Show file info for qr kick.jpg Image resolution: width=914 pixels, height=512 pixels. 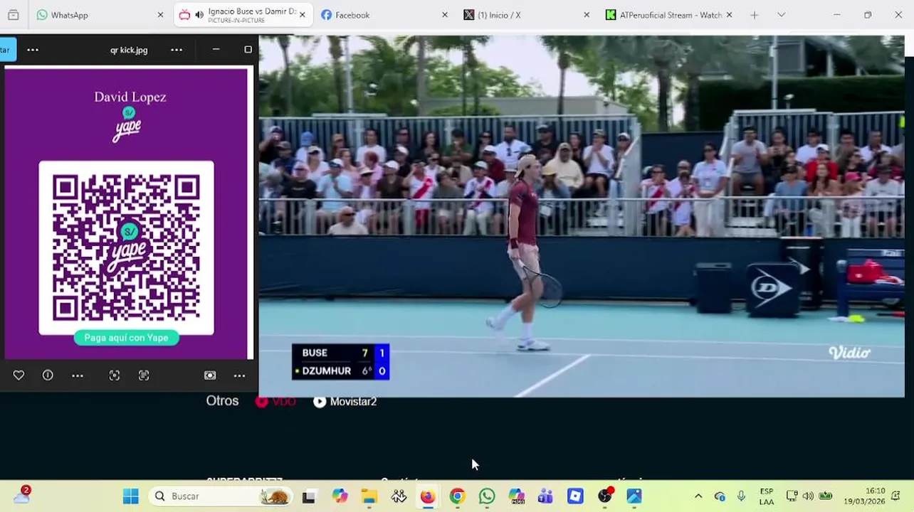(48, 375)
